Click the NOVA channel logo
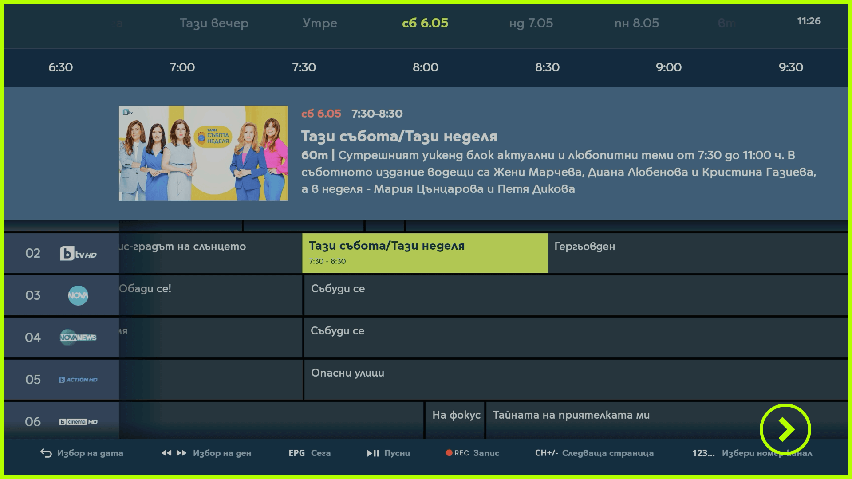The width and height of the screenshot is (852, 479). point(78,295)
